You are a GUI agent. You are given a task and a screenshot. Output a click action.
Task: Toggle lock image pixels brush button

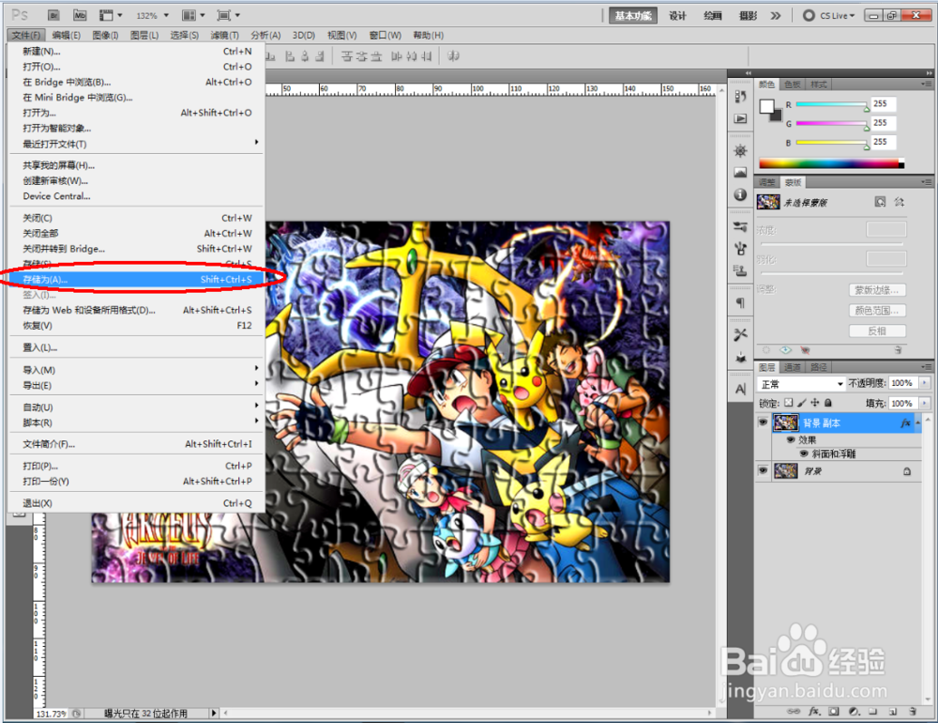point(802,403)
